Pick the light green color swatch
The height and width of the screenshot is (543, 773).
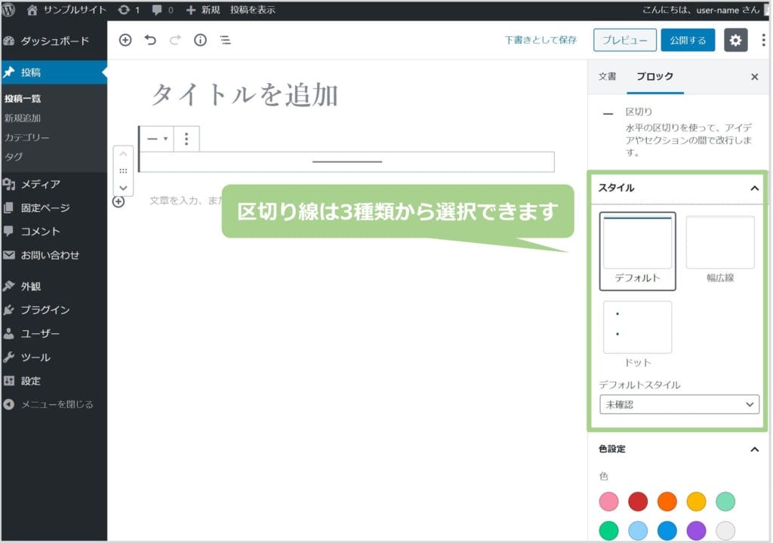(x=725, y=502)
